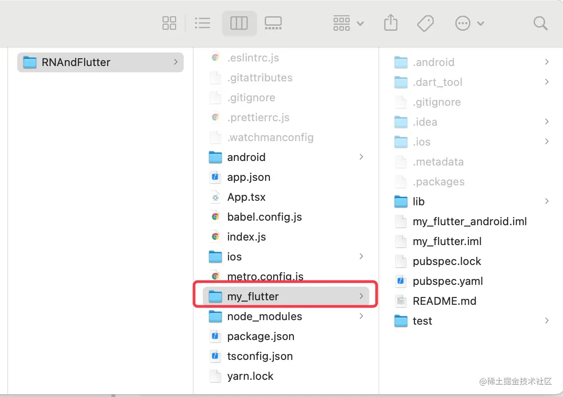Expand the lib folder chevron
The image size is (563, 397).
pos(547,201)
